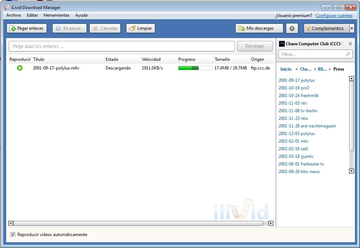
Task: Open 2001-11-03 ntv link
Action: click(292, 103)
